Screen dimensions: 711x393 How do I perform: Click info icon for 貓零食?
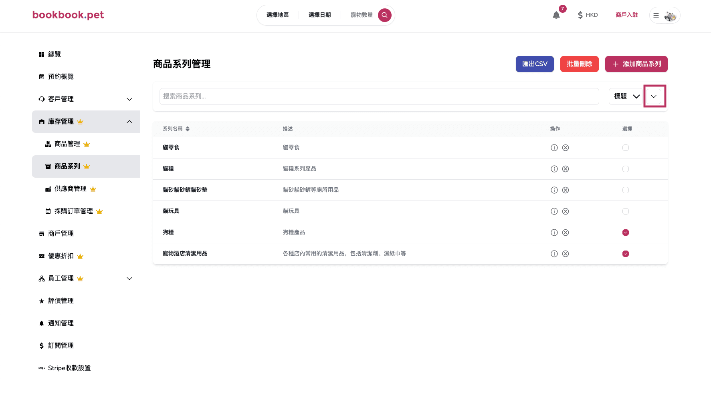(x=554, y=148)
